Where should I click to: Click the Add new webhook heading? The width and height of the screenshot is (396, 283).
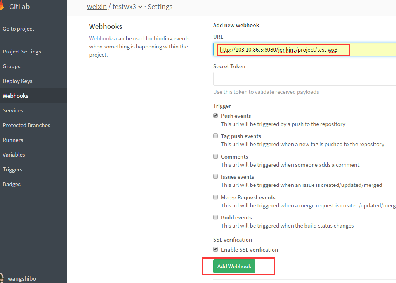[x=236, y=25]
